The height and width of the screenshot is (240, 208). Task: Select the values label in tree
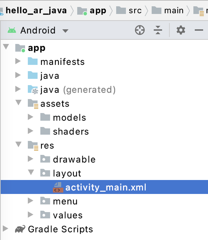click(68, 215)
